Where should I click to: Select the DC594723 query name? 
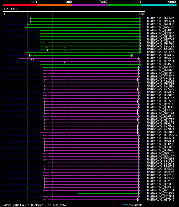(x=10, y=9)
